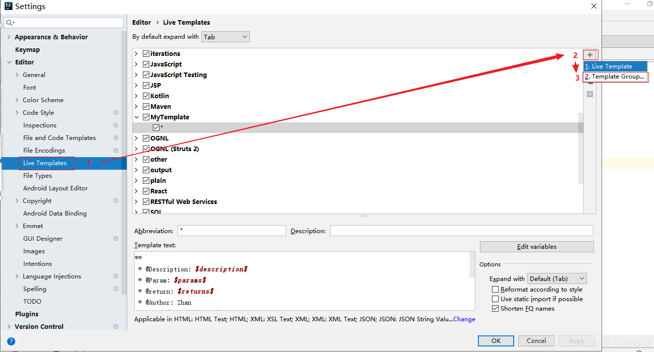
Task: Uncheck Shorten FQ names
Action: click(495, 309)
